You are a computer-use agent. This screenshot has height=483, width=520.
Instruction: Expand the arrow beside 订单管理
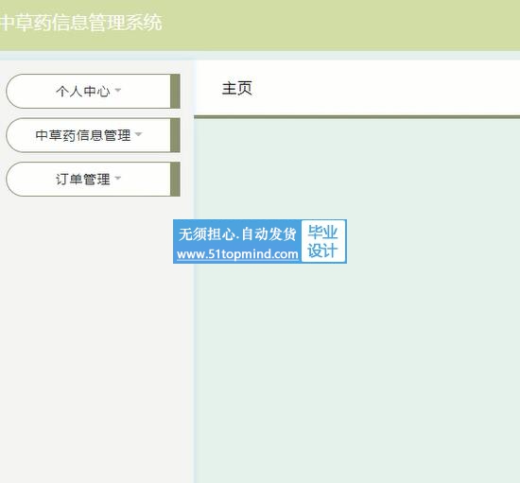[x=118, y=179]
